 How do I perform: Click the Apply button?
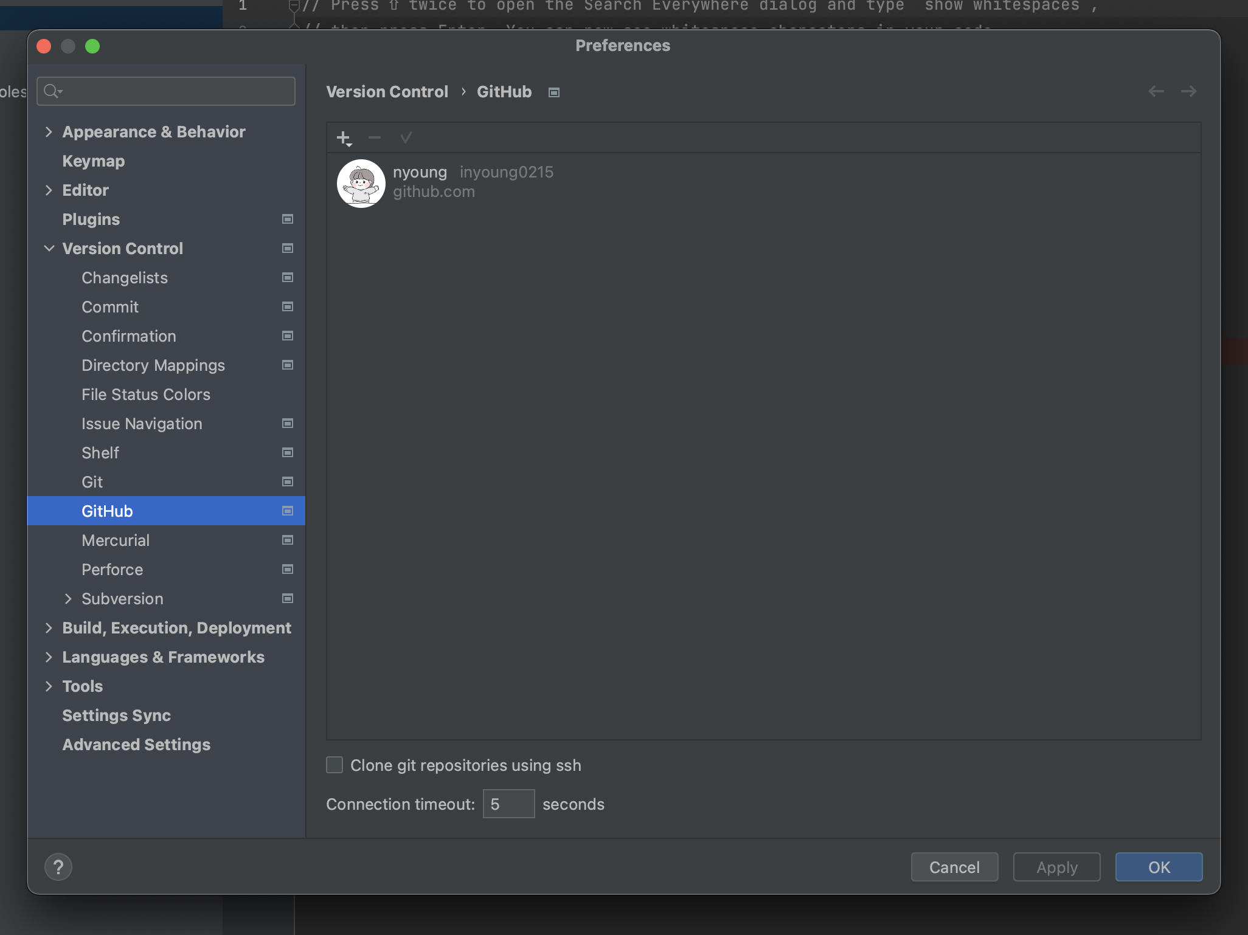tap(1056, 867)
